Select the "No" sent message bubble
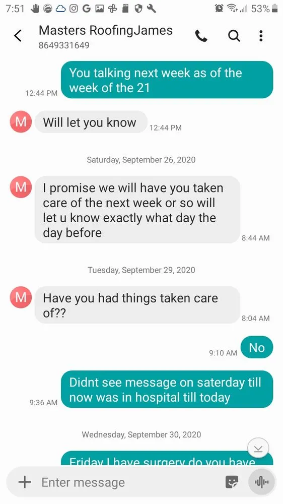This screenshot has width=283, height=504. (257, 347)
